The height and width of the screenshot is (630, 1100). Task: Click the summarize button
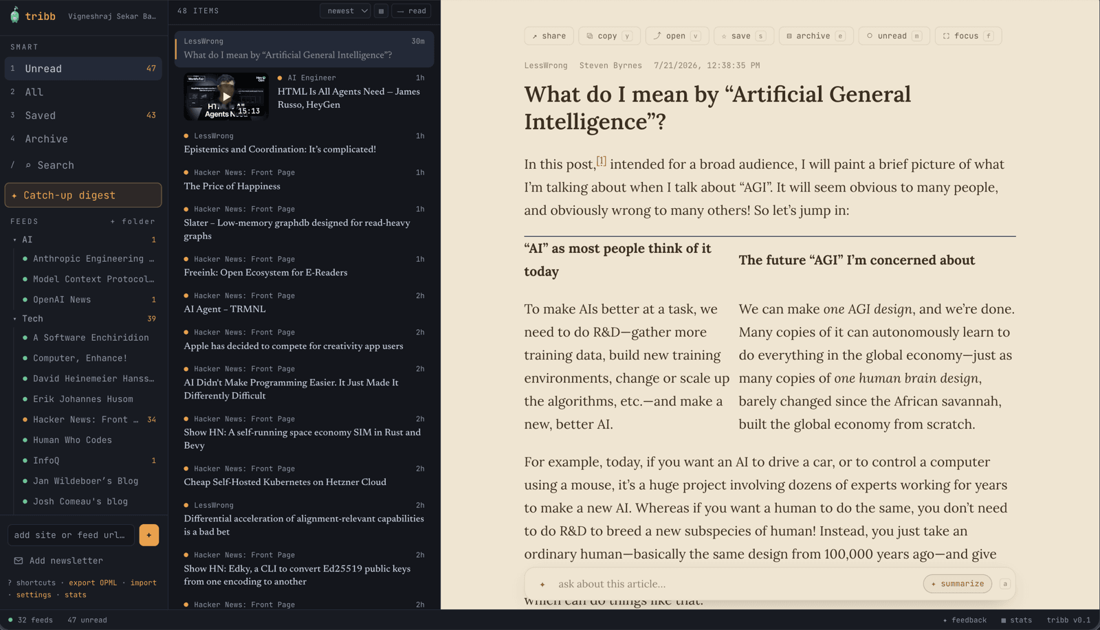tap(958, 584)
